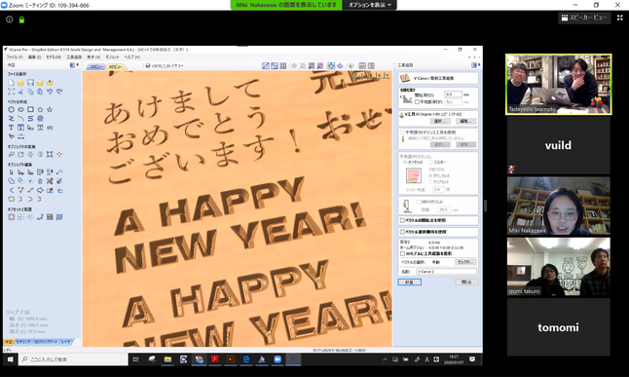Open the Edit menu in VCarve
Screen dimensions: 629x377
tap(34, 57)
